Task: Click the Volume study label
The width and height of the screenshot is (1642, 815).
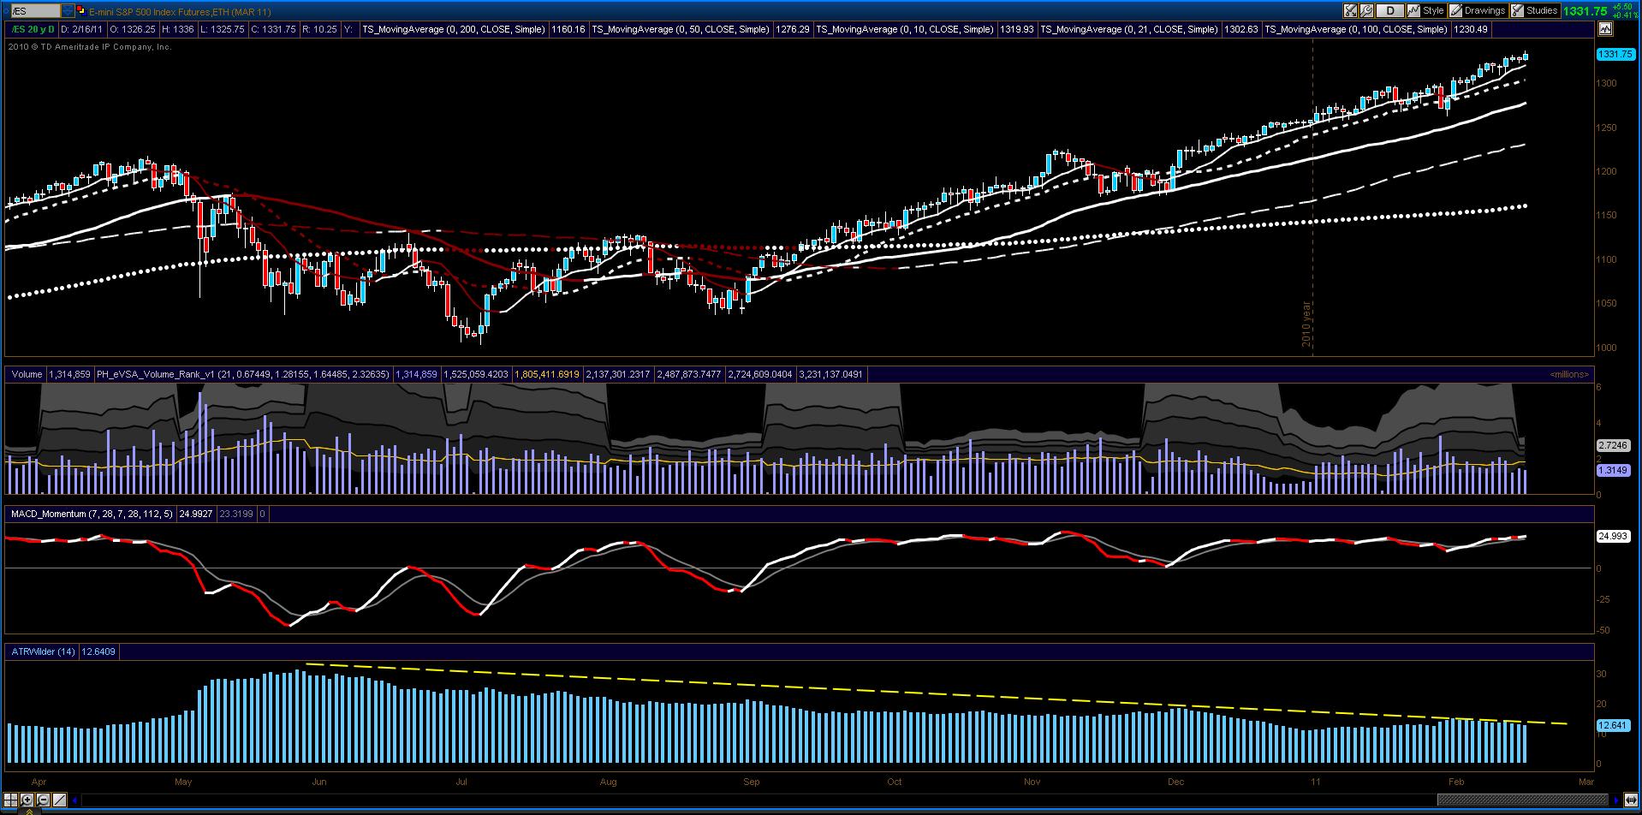Action: [x=27, y=374]
